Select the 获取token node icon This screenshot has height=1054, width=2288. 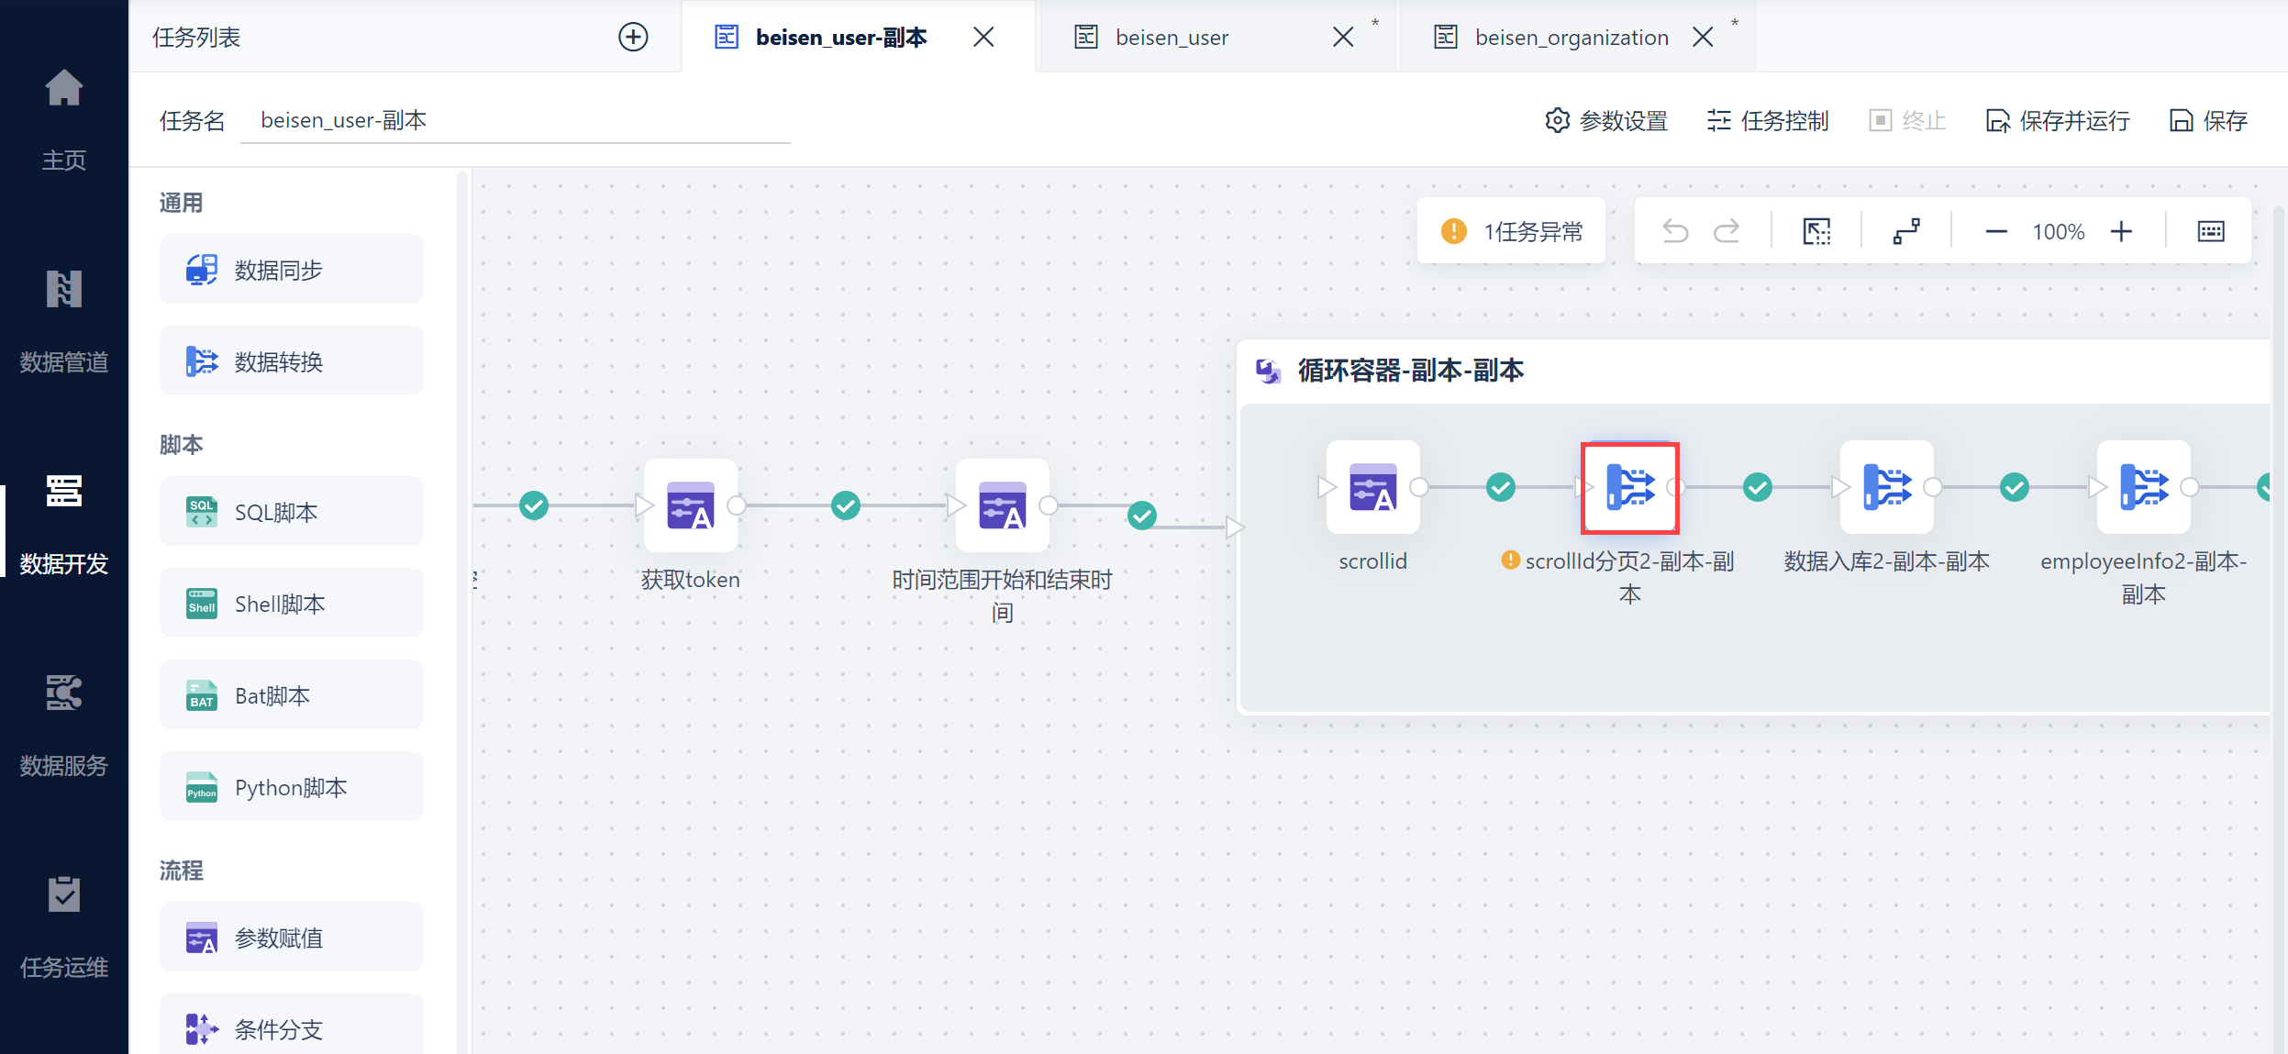click(x=691, y=505)
